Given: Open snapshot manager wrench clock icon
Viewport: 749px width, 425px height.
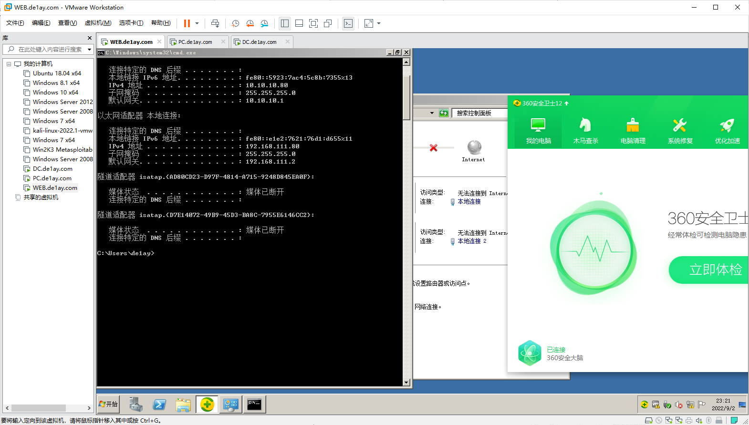Looking at the screenshot, I should pos(264,23).
